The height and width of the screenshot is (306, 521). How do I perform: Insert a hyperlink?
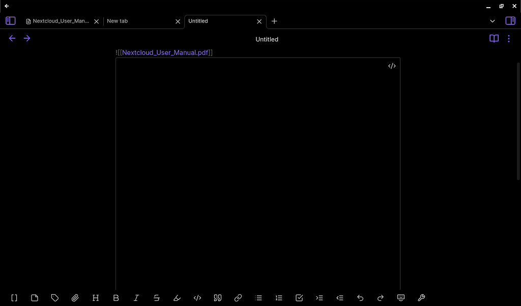(238, 298)
